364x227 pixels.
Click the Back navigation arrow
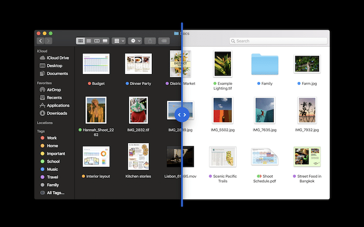[x=40, y=40]
